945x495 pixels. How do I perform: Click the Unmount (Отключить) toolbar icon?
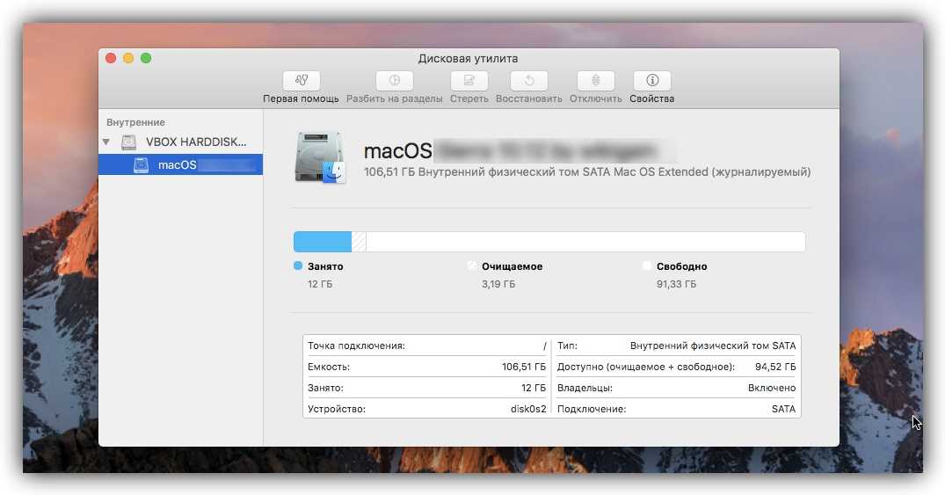click(x=595, y=80)
